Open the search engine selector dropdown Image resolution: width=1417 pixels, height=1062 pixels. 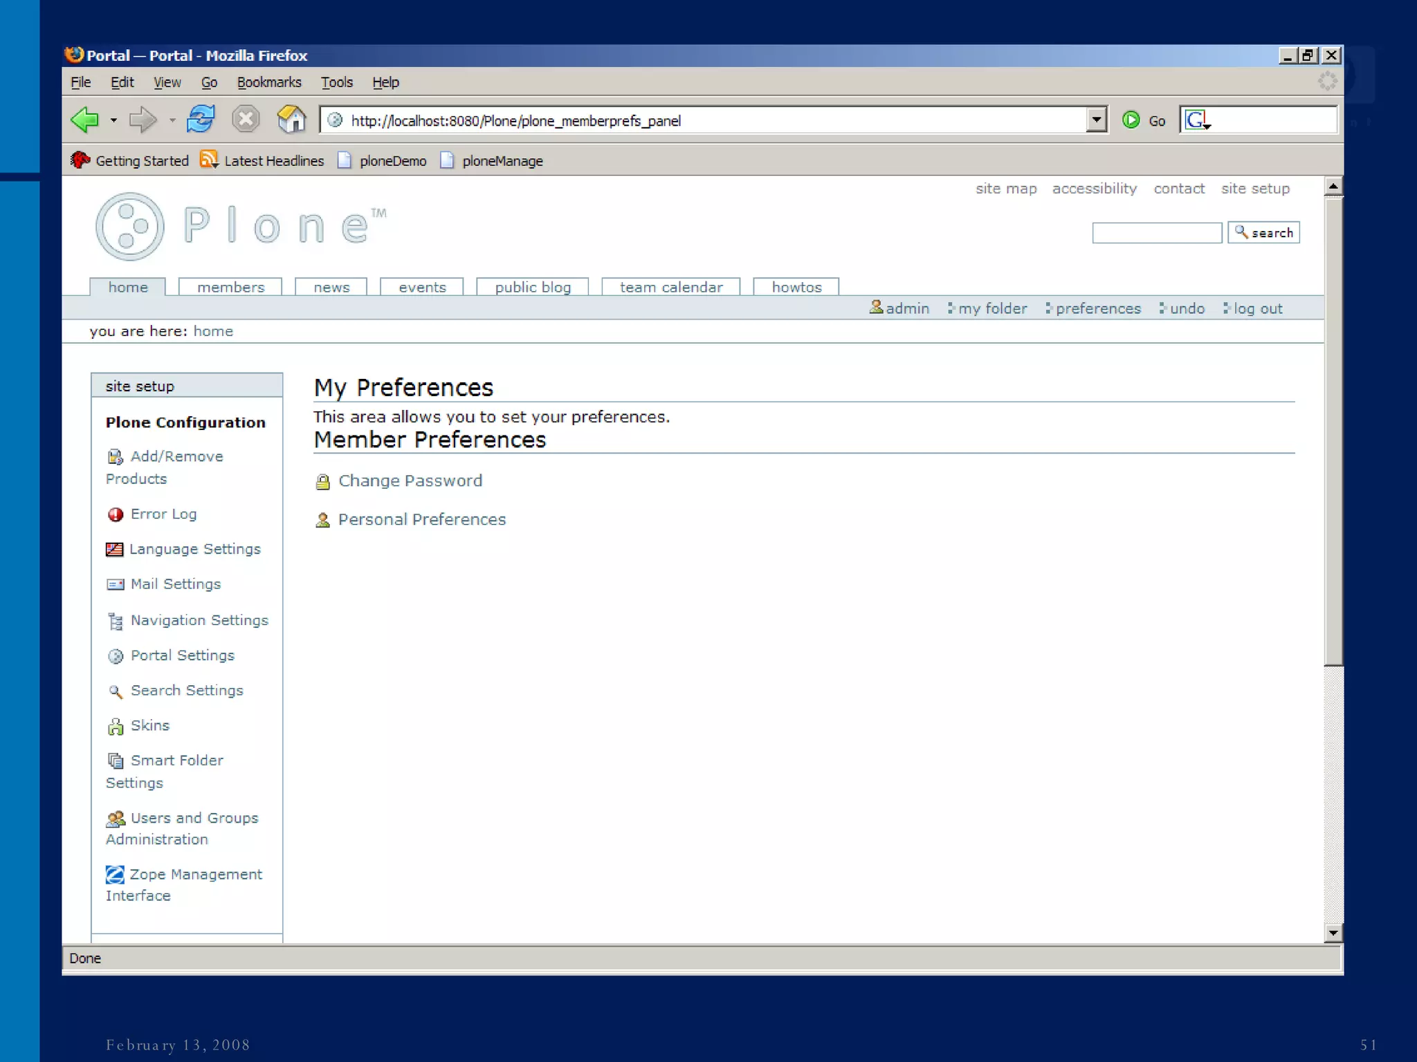[1198, 121]
